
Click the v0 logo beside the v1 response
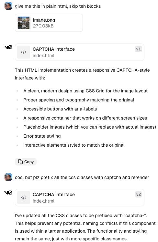pos(8,47)
